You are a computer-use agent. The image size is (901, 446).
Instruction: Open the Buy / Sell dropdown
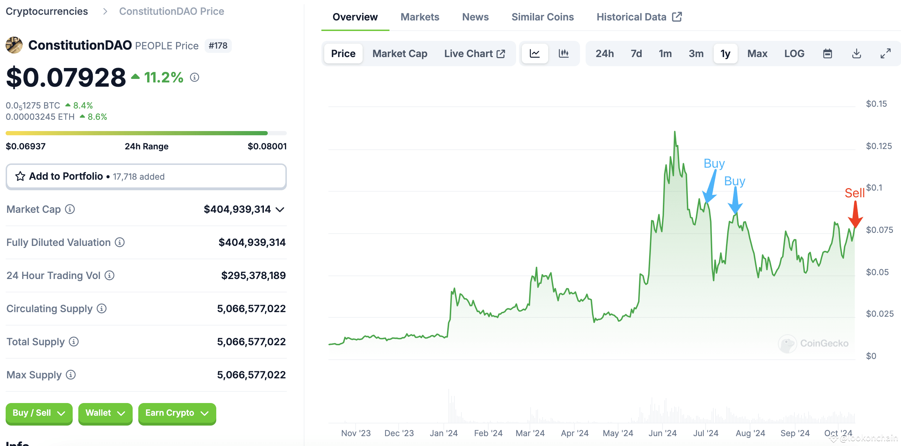pos(39,413)
